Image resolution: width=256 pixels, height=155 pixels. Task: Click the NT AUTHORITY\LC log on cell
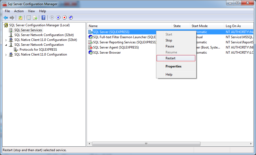point(239,53)
